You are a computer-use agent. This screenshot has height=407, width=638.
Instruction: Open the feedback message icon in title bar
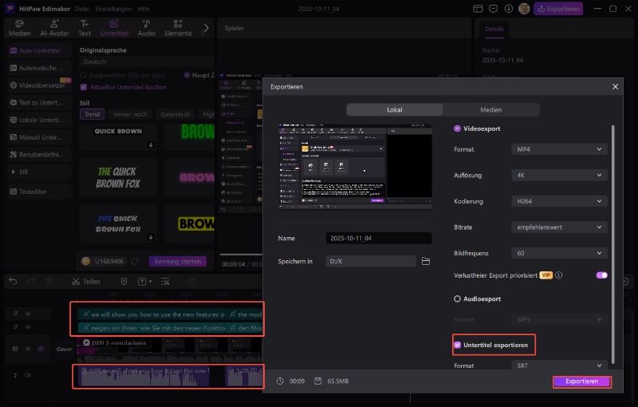(x=495, y=9)
